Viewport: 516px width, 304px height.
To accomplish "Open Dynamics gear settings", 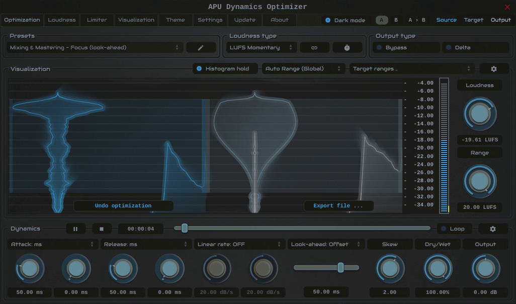I will click(493, 229).
